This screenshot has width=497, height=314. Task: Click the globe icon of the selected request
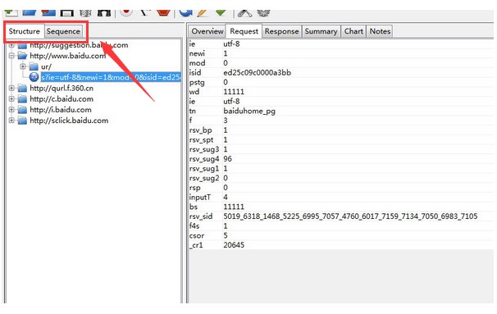(34, 77)
